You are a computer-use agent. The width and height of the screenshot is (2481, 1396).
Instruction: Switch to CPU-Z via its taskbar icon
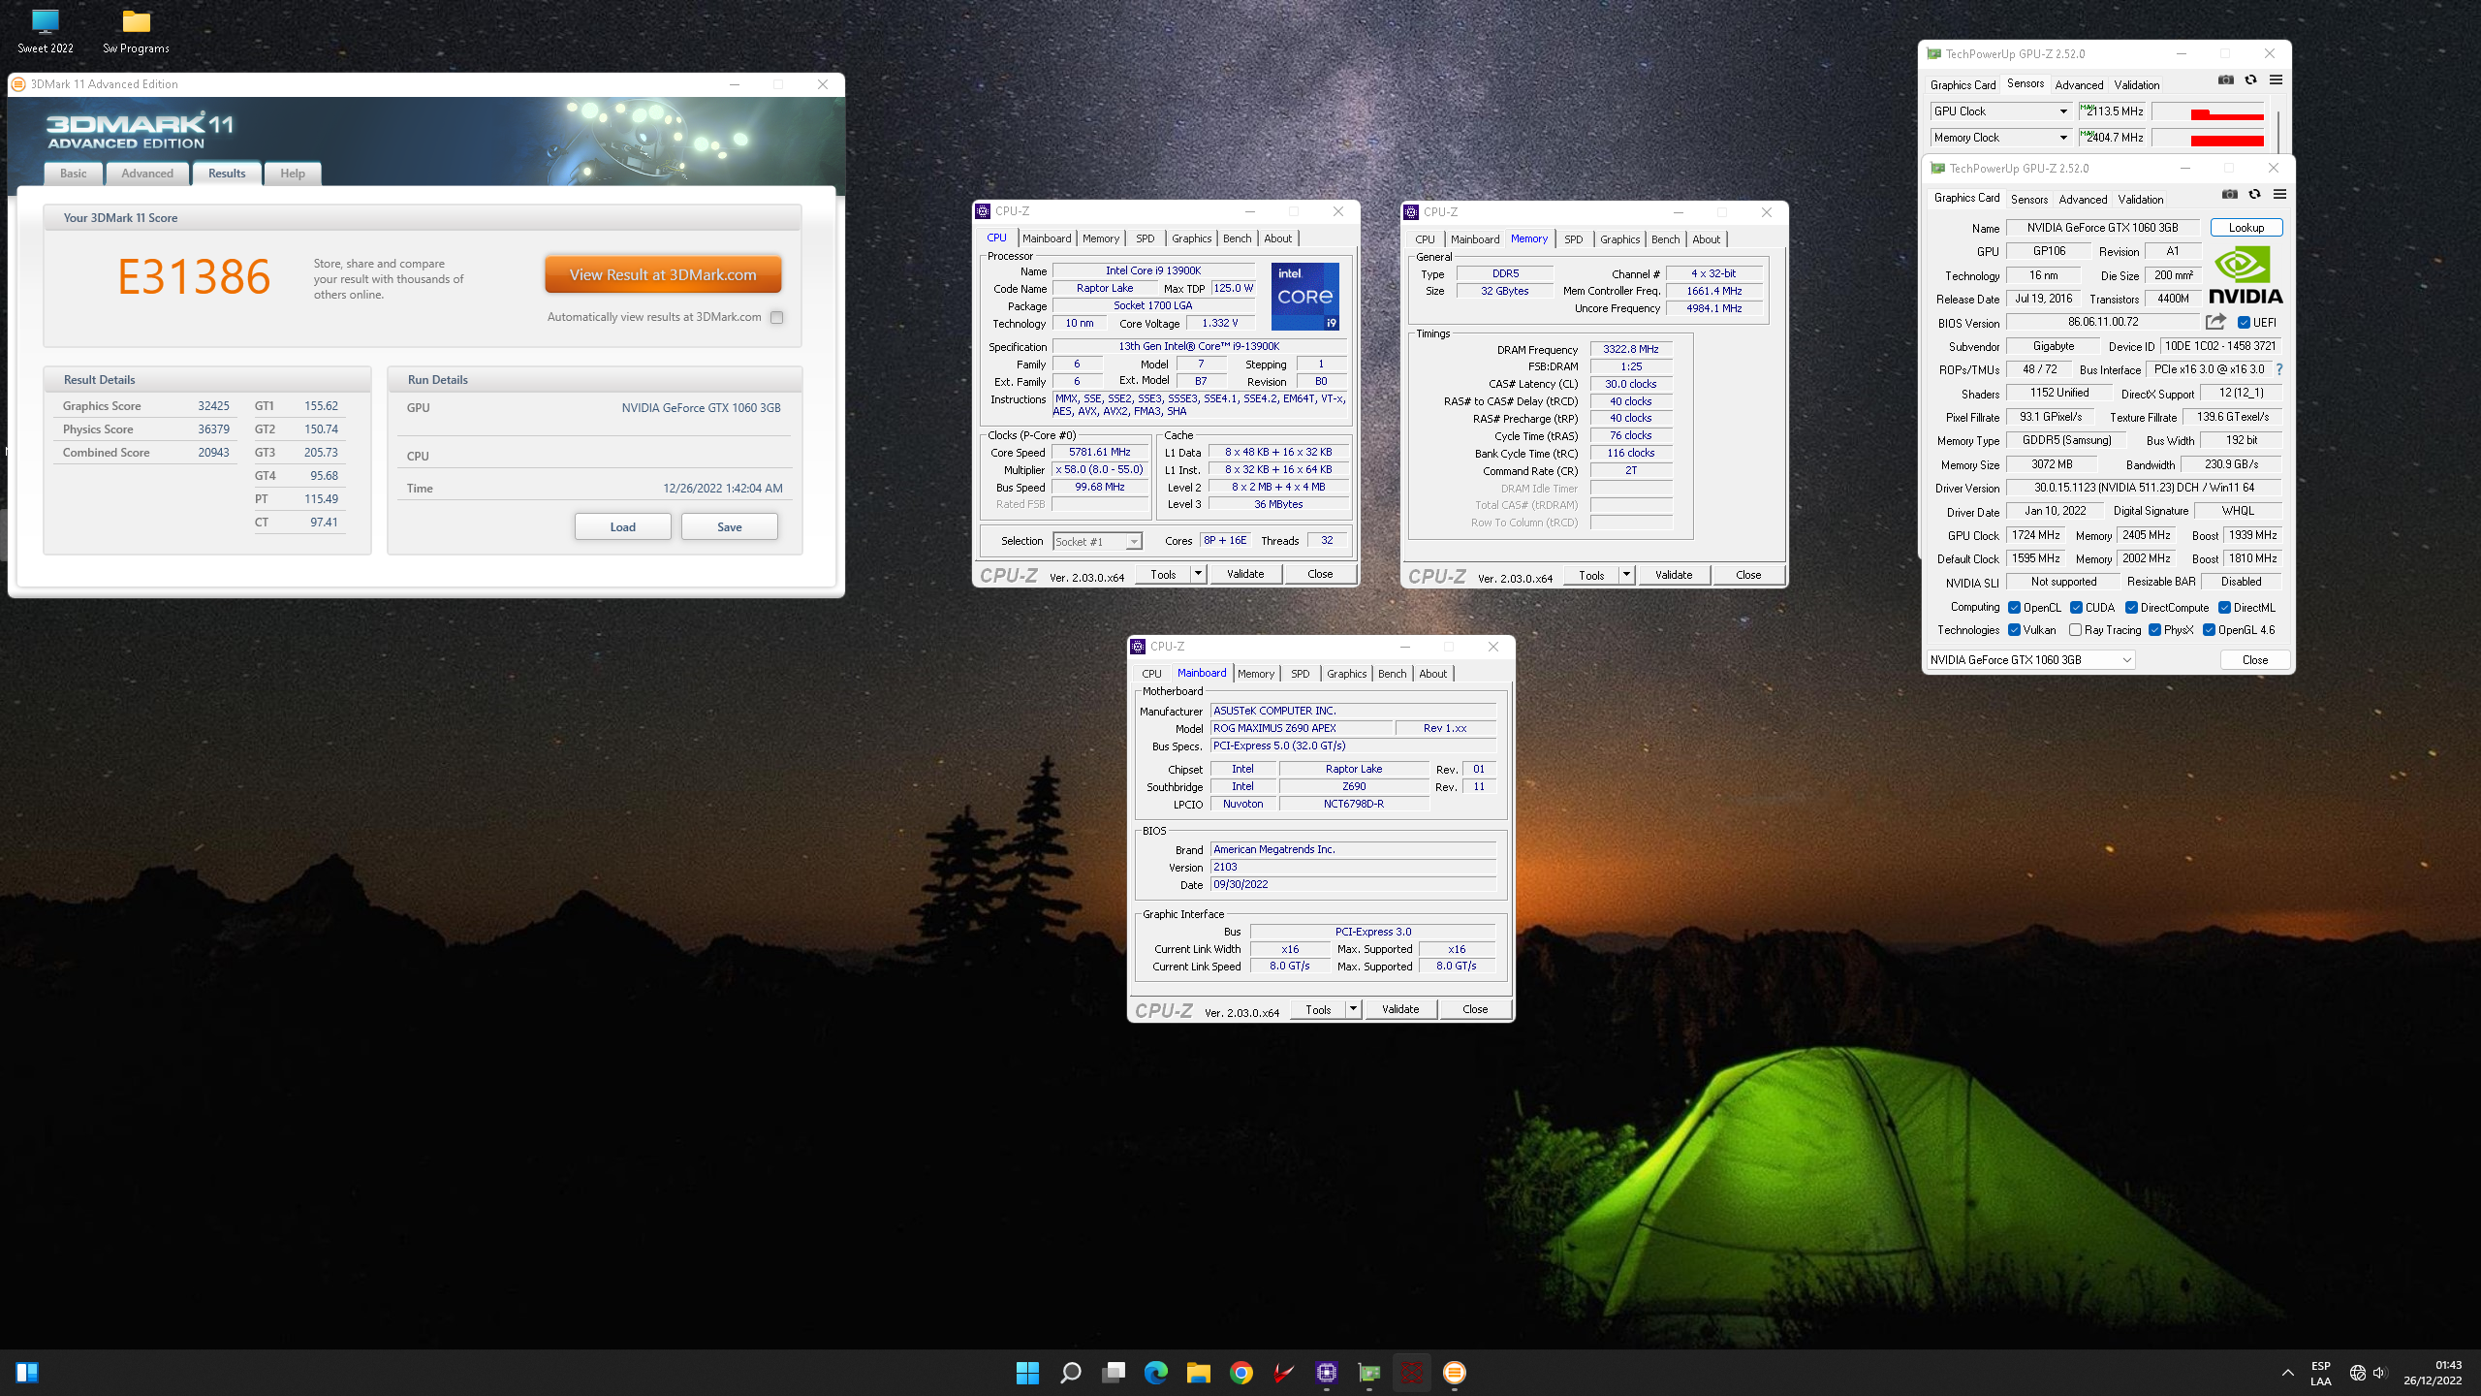pos(1327,1373)
